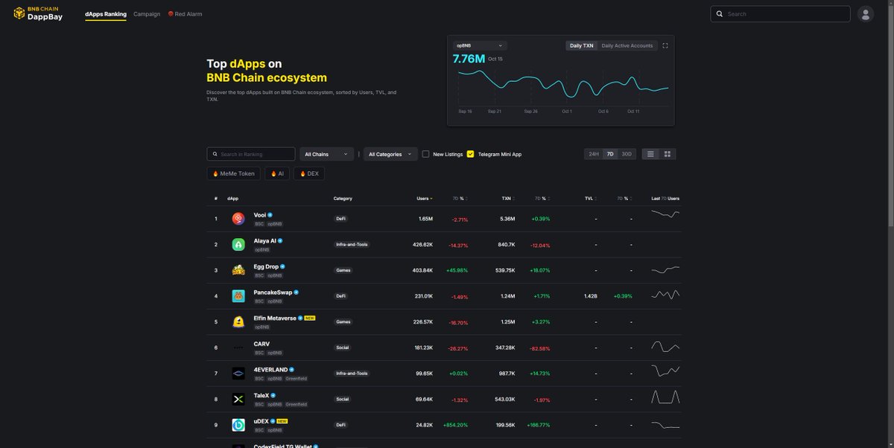Click the TaleX users sparkline chart
Screen dimensions: 894x448
point(665,398)
